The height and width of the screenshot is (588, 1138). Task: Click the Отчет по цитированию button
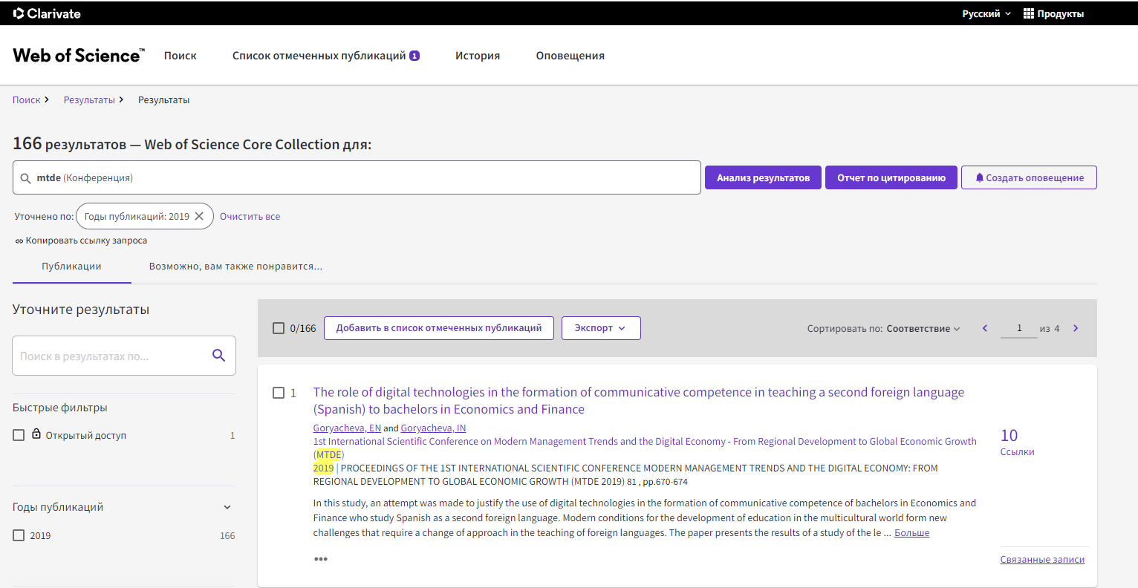(891, 177)
